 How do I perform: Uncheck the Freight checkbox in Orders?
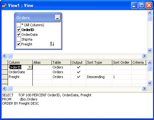pyautogui.click(x=19, y=44)
